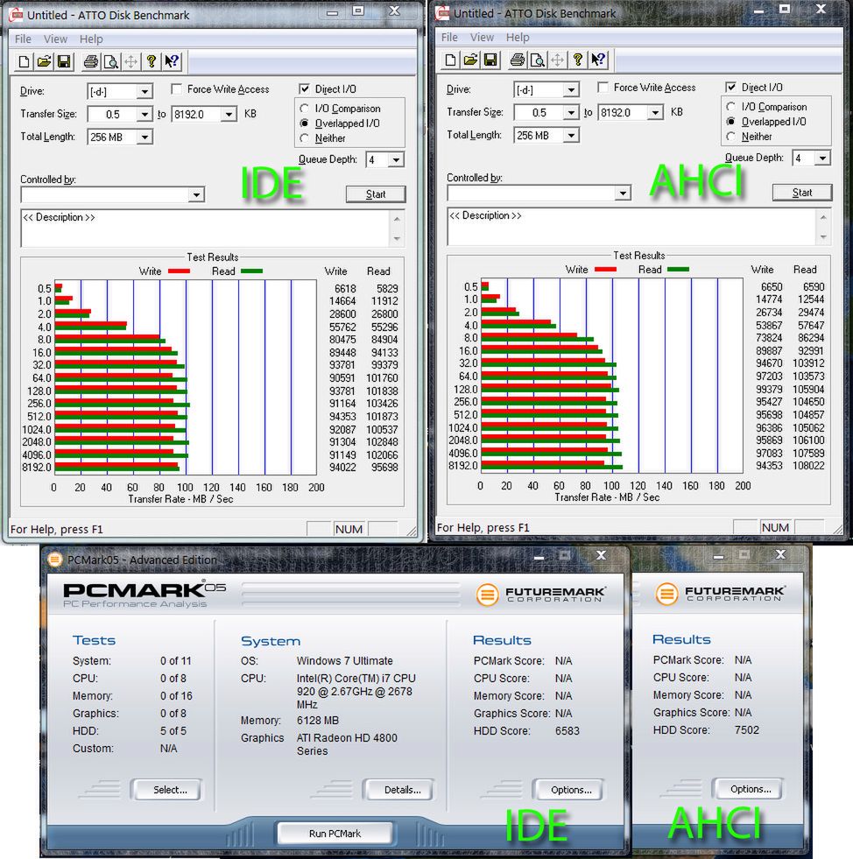This screenshot has width=853, height=859.
Task: Click About question mark icon in IDE ATTO toolbar
Action: pos(152,61)
